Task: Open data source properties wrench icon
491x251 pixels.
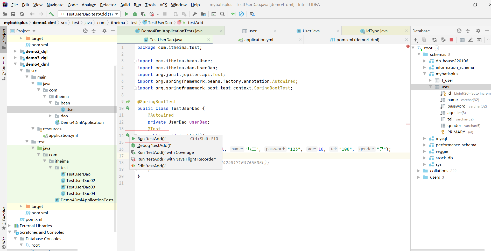Action: 443,40
